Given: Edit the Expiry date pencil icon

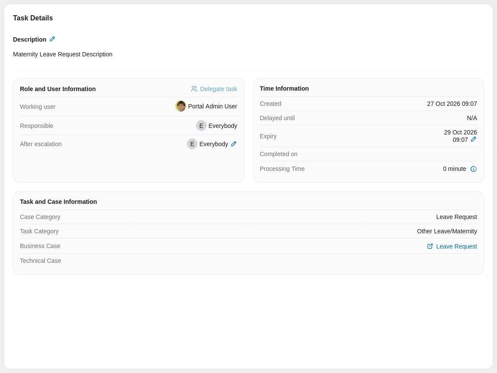Looking at the screenshot, I should pyautogui.click(x=474, y=139).
